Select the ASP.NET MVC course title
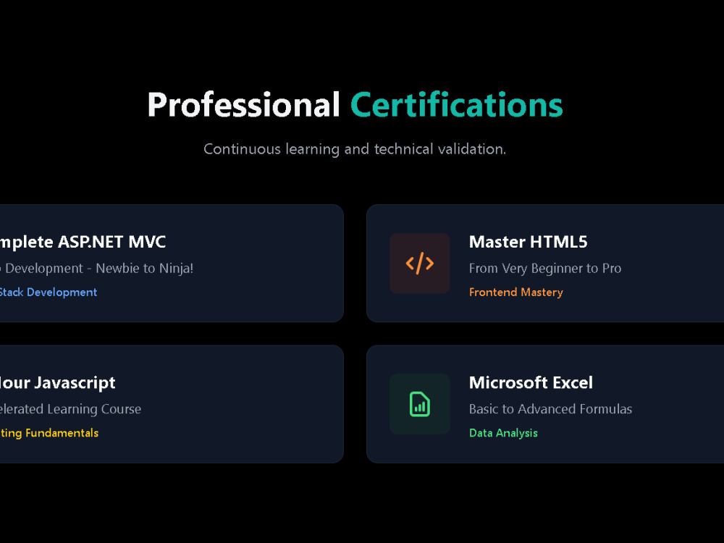The width and height of the screenshot is (724, 543). tap(83, 242)
